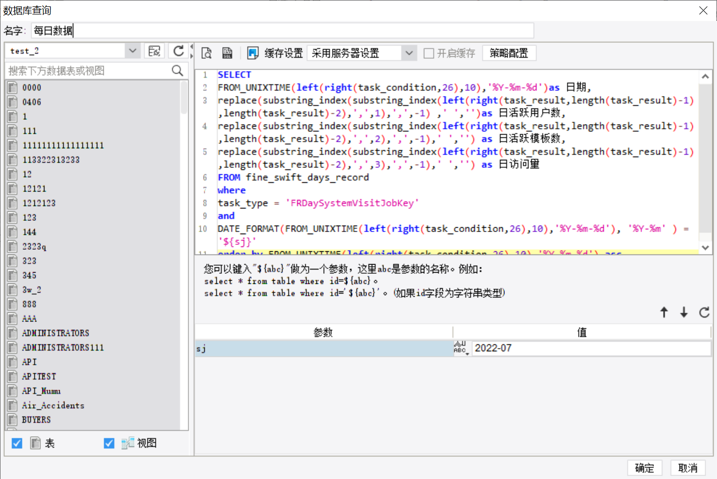Viewport: 717px width, 479px height.
Task: Select table ADMINISTRATORS111 in the list
Action: click(63, 347)
